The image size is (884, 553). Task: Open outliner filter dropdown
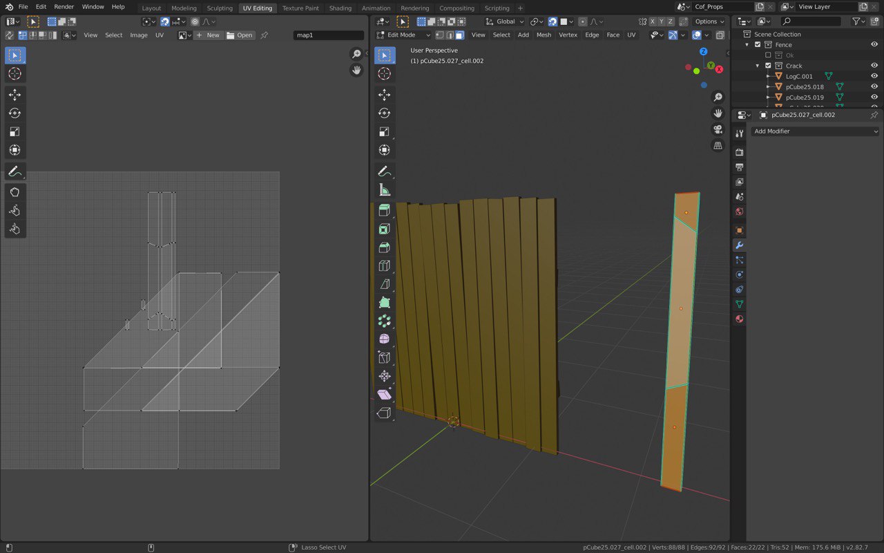(859, 21)
